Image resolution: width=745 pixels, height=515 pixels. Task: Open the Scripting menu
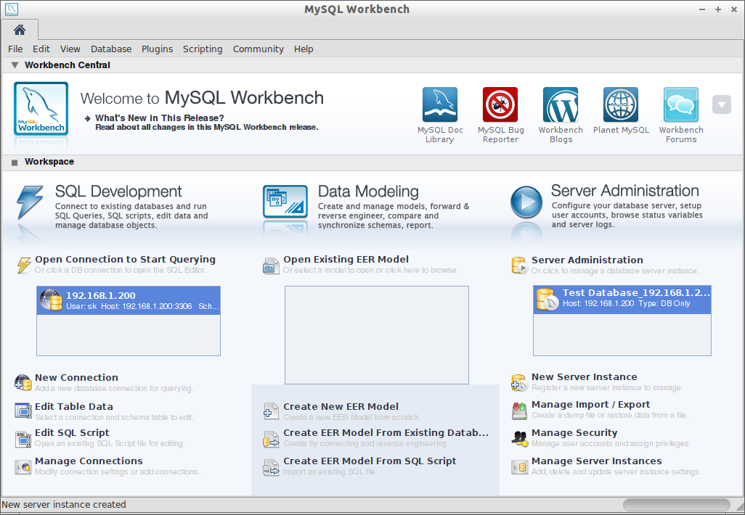point(203,49)
